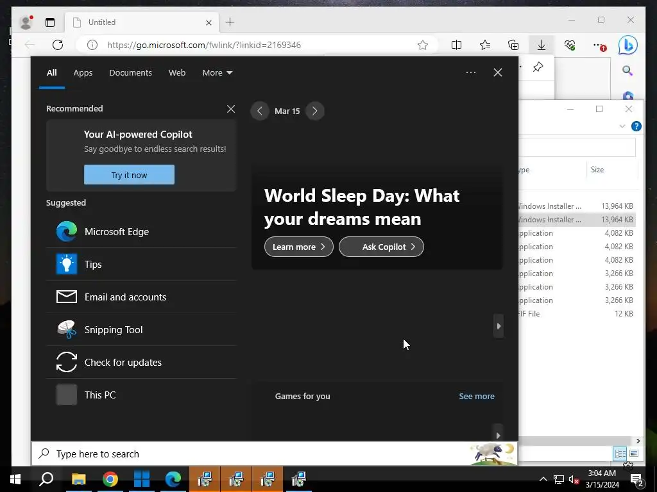Image resolution: width=657 pixels, height=492 pixels.
Task: Close the Untitled tab
Action: pyautogui.click(x=209, y=22)
